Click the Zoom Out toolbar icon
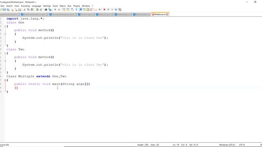262x147 pixels. pos(59,10)
